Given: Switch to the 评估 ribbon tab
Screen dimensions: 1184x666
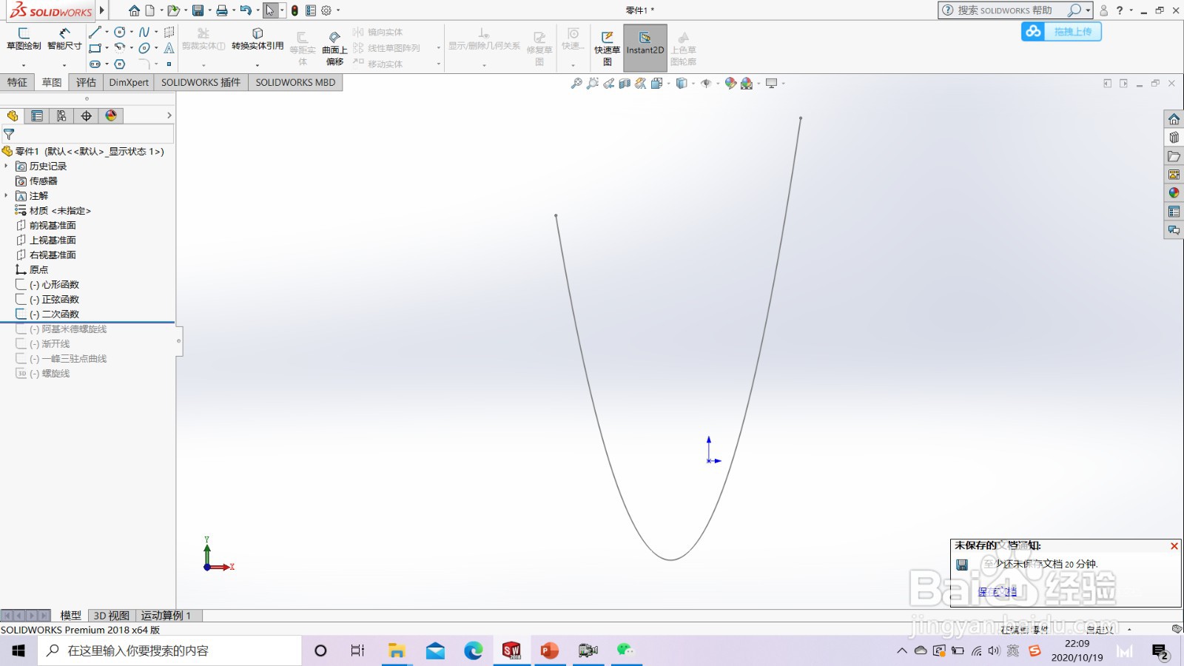Looking at the screenshot, I should coord(86,82).
